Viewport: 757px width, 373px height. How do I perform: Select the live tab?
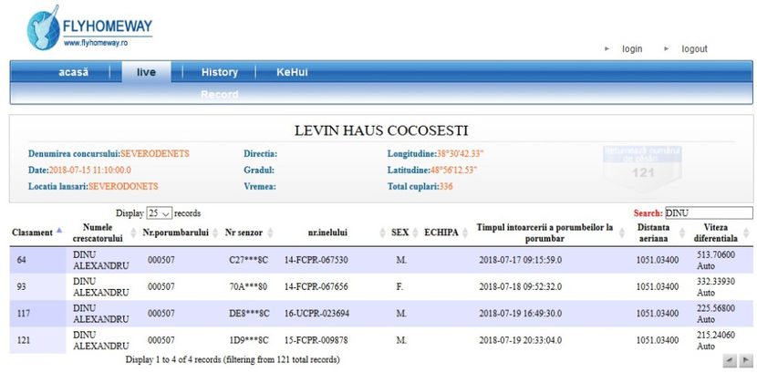pyautogui.click(x=146, y=73)
